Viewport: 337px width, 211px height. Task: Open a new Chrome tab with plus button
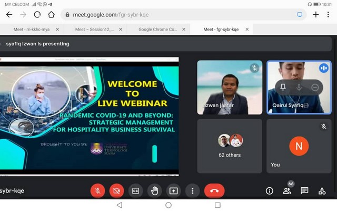point(315,15)
